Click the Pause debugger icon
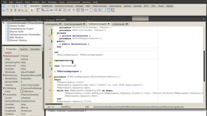The height and width of the screenshot is (116, 207). [15, 10]
